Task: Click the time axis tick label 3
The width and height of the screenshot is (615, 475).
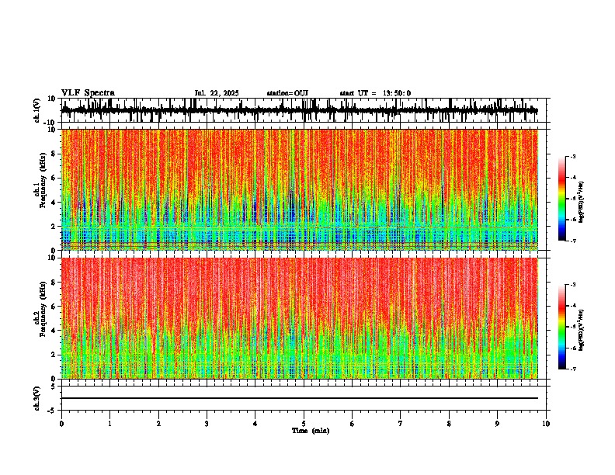Action: [207, 424]
